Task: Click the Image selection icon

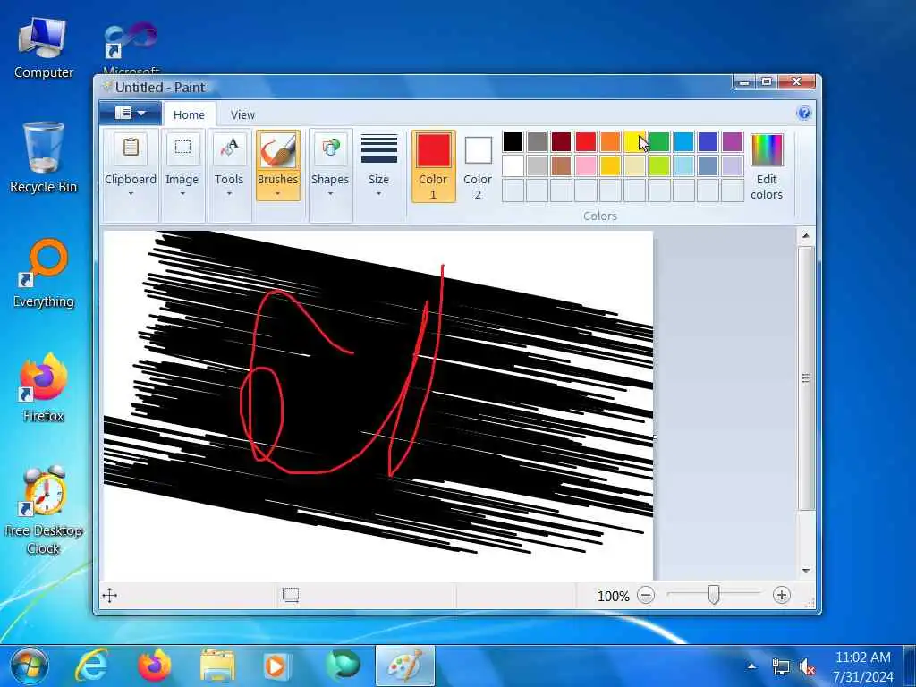Action: [182, 149]
